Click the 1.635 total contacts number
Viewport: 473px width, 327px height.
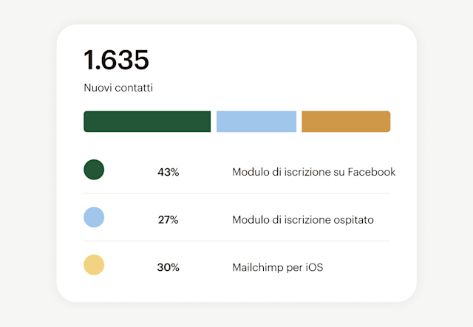[x=116, y=61]
